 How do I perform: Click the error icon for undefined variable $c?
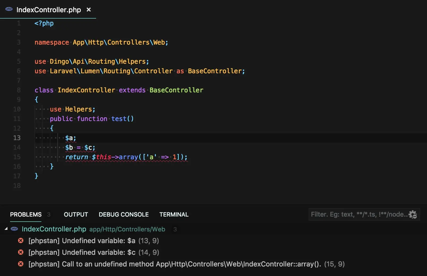(x=21, y=252)
